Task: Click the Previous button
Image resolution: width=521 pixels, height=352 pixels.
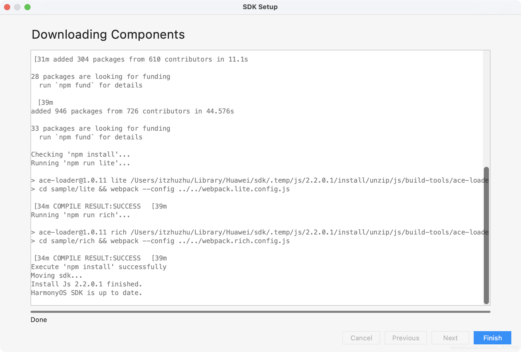Action: pyautogui.click(x=406, y=338)
